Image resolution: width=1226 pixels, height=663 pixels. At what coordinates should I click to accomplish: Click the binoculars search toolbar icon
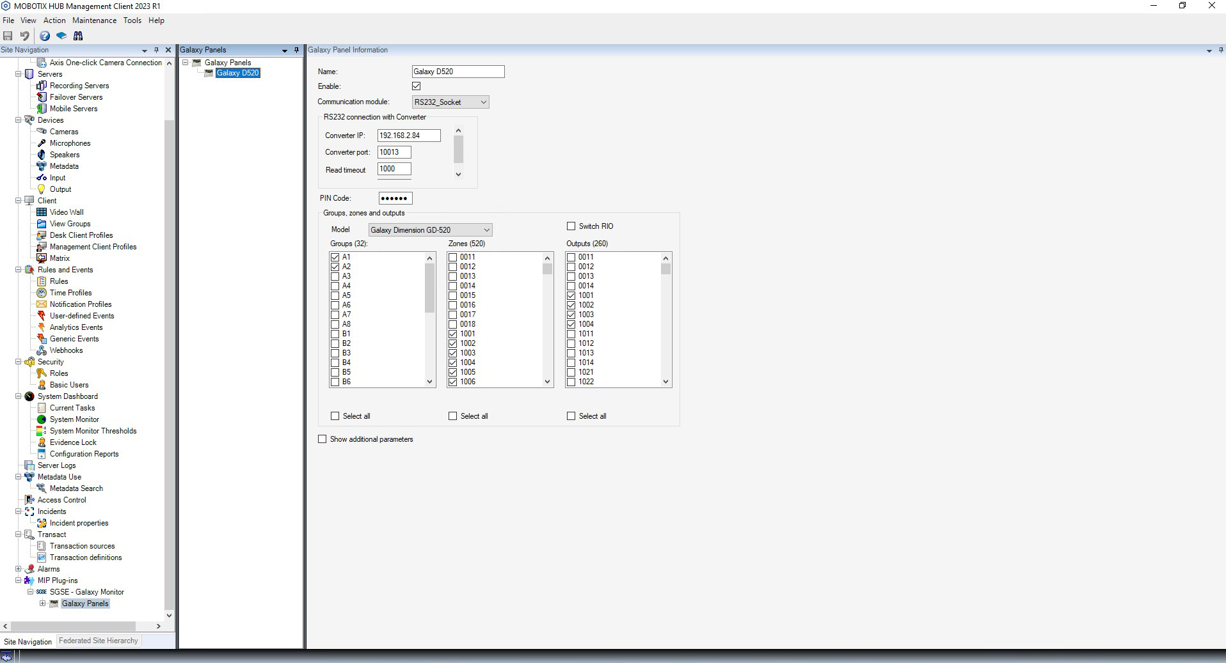click(x=78, y=36)
